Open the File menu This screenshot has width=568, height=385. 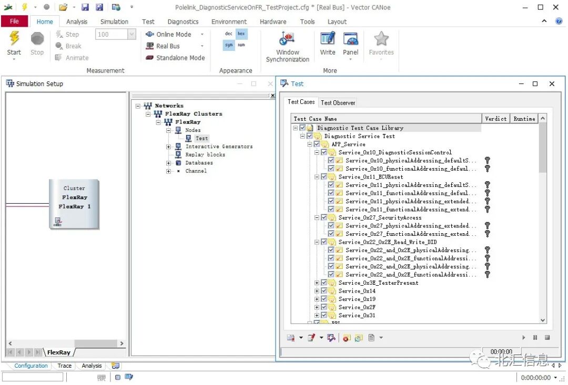[x=14, y=22]
